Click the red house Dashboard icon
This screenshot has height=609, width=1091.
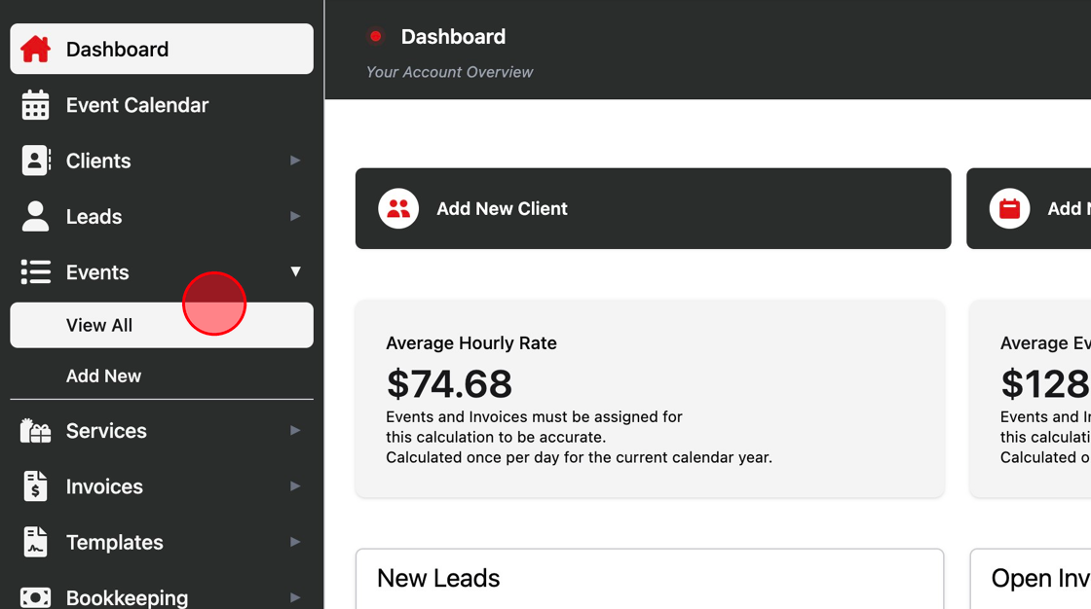click(35, 50)
